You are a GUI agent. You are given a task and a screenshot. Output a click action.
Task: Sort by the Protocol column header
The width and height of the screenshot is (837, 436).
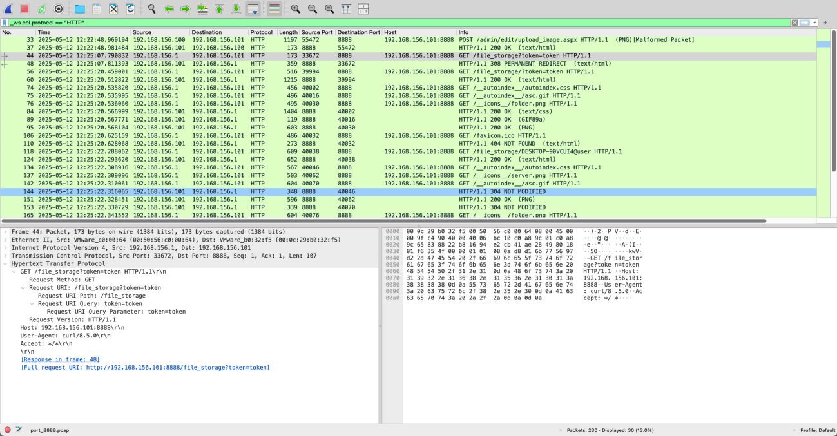pyautogui.click(x=263, y=32)
